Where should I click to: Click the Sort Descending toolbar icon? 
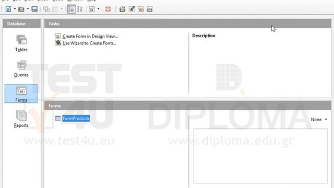pyautogui.click(x=80, y=9)
